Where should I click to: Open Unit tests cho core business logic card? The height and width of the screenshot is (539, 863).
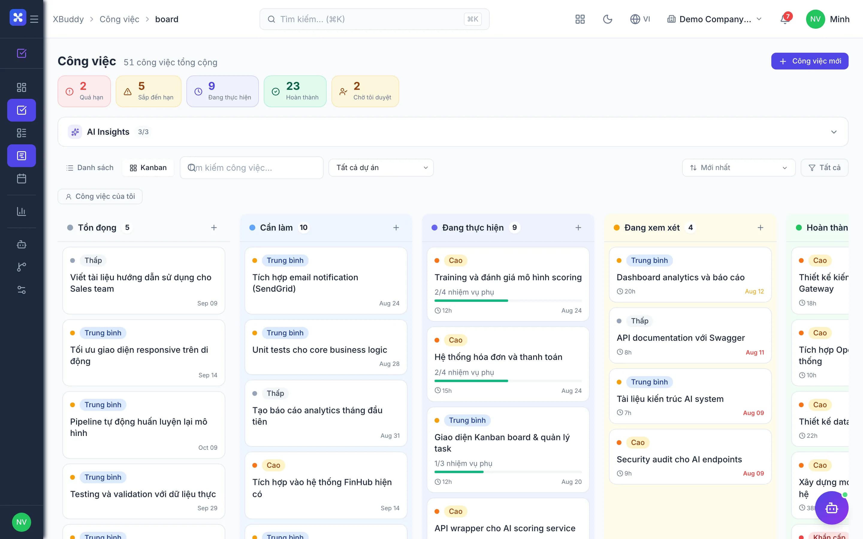(326, 347)
